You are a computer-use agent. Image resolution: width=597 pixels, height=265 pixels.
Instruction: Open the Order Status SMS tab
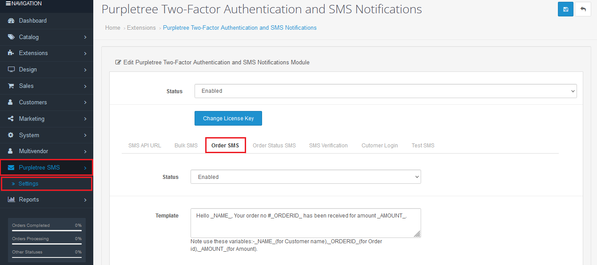274,146
